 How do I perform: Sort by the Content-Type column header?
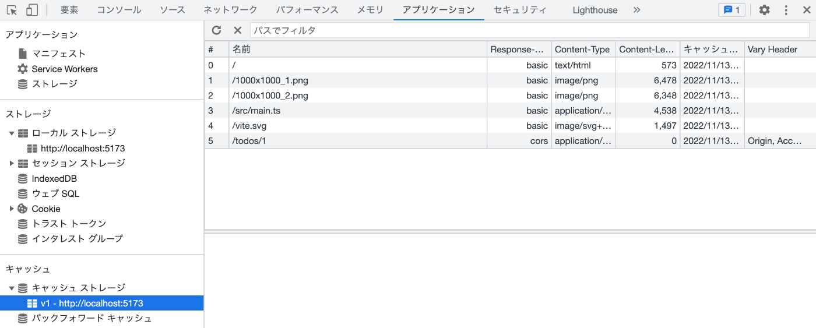[x=583, y=50]
